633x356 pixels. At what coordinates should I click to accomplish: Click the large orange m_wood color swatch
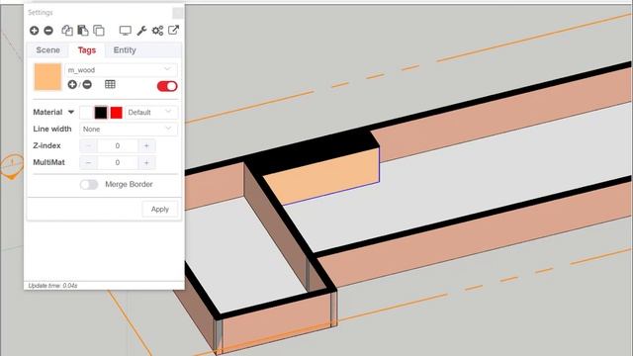47,77
